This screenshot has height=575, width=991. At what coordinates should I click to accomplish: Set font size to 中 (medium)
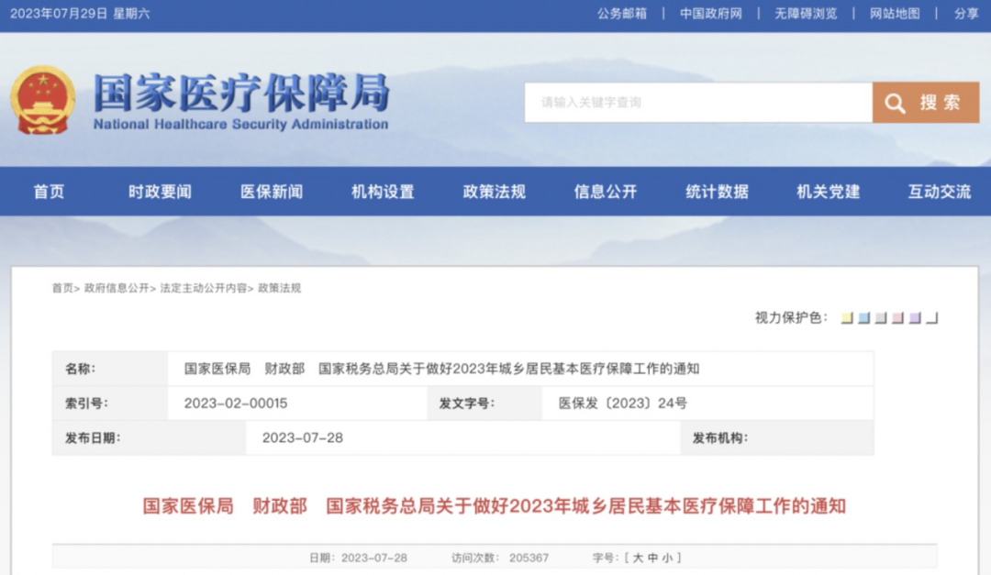[653, 558]
